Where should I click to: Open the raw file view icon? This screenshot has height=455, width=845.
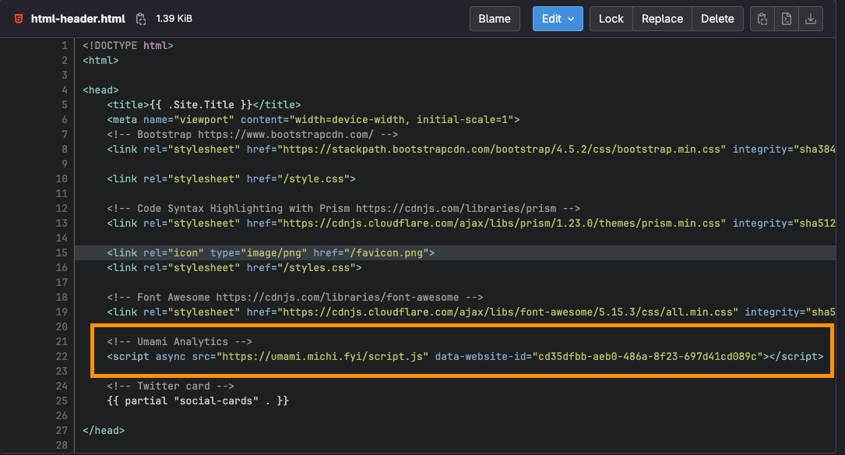tap(787, 19)
